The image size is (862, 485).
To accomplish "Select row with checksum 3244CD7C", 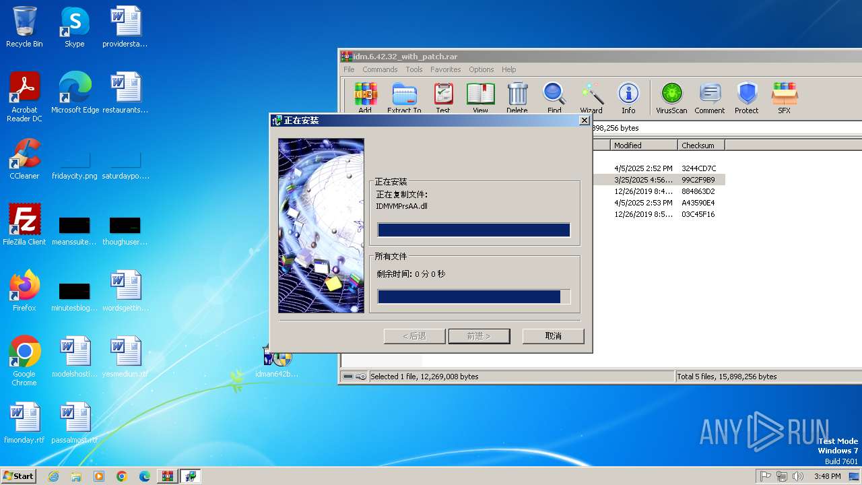I will click(x=659, y=168).
